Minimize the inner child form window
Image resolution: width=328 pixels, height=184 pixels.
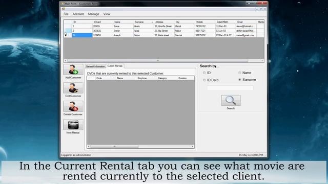(257, 9)
